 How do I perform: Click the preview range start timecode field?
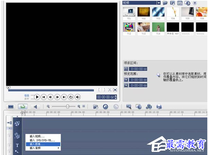point(138,80)
